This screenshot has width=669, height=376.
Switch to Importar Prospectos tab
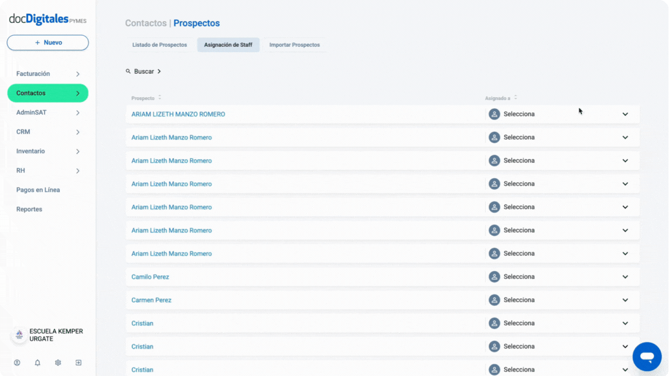295,45
